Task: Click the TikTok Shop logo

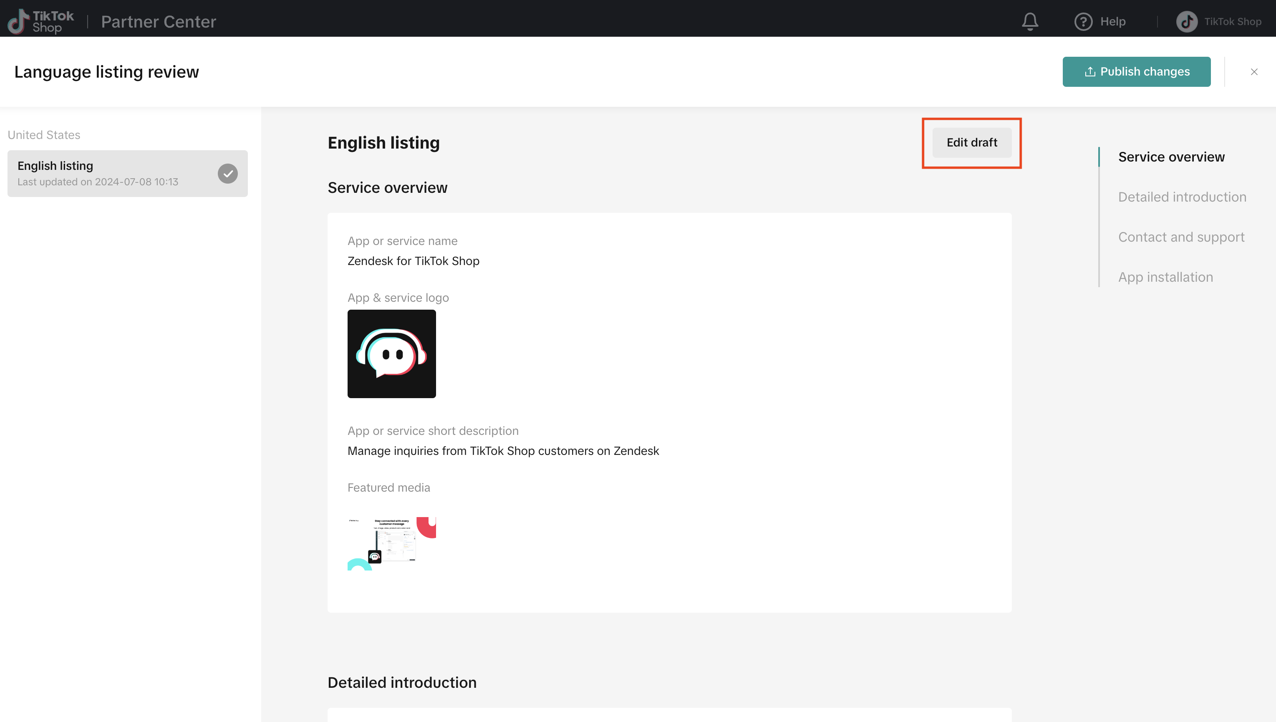Action: click(x=40, y=21)
